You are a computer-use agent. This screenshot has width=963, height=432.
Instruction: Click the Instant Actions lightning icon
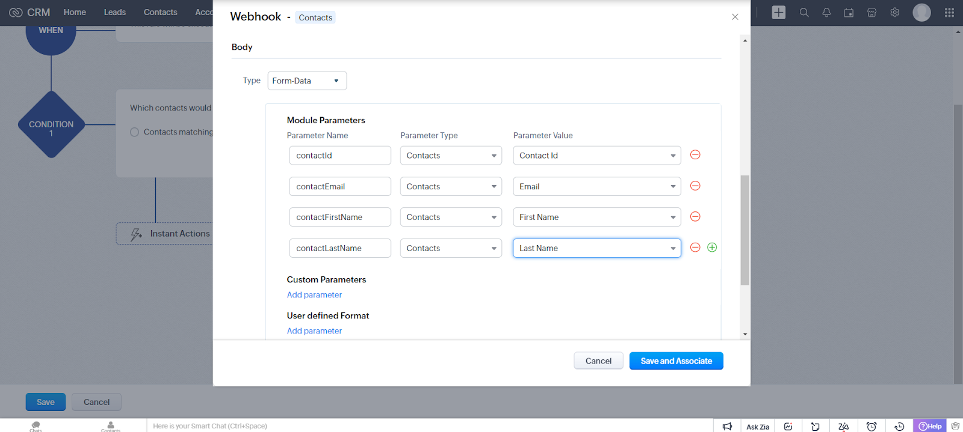(136, 234)
